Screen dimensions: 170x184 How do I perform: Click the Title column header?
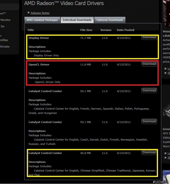31,30
